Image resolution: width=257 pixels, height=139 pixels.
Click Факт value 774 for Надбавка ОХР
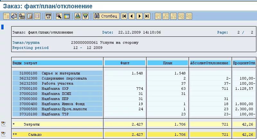point(140,89)
